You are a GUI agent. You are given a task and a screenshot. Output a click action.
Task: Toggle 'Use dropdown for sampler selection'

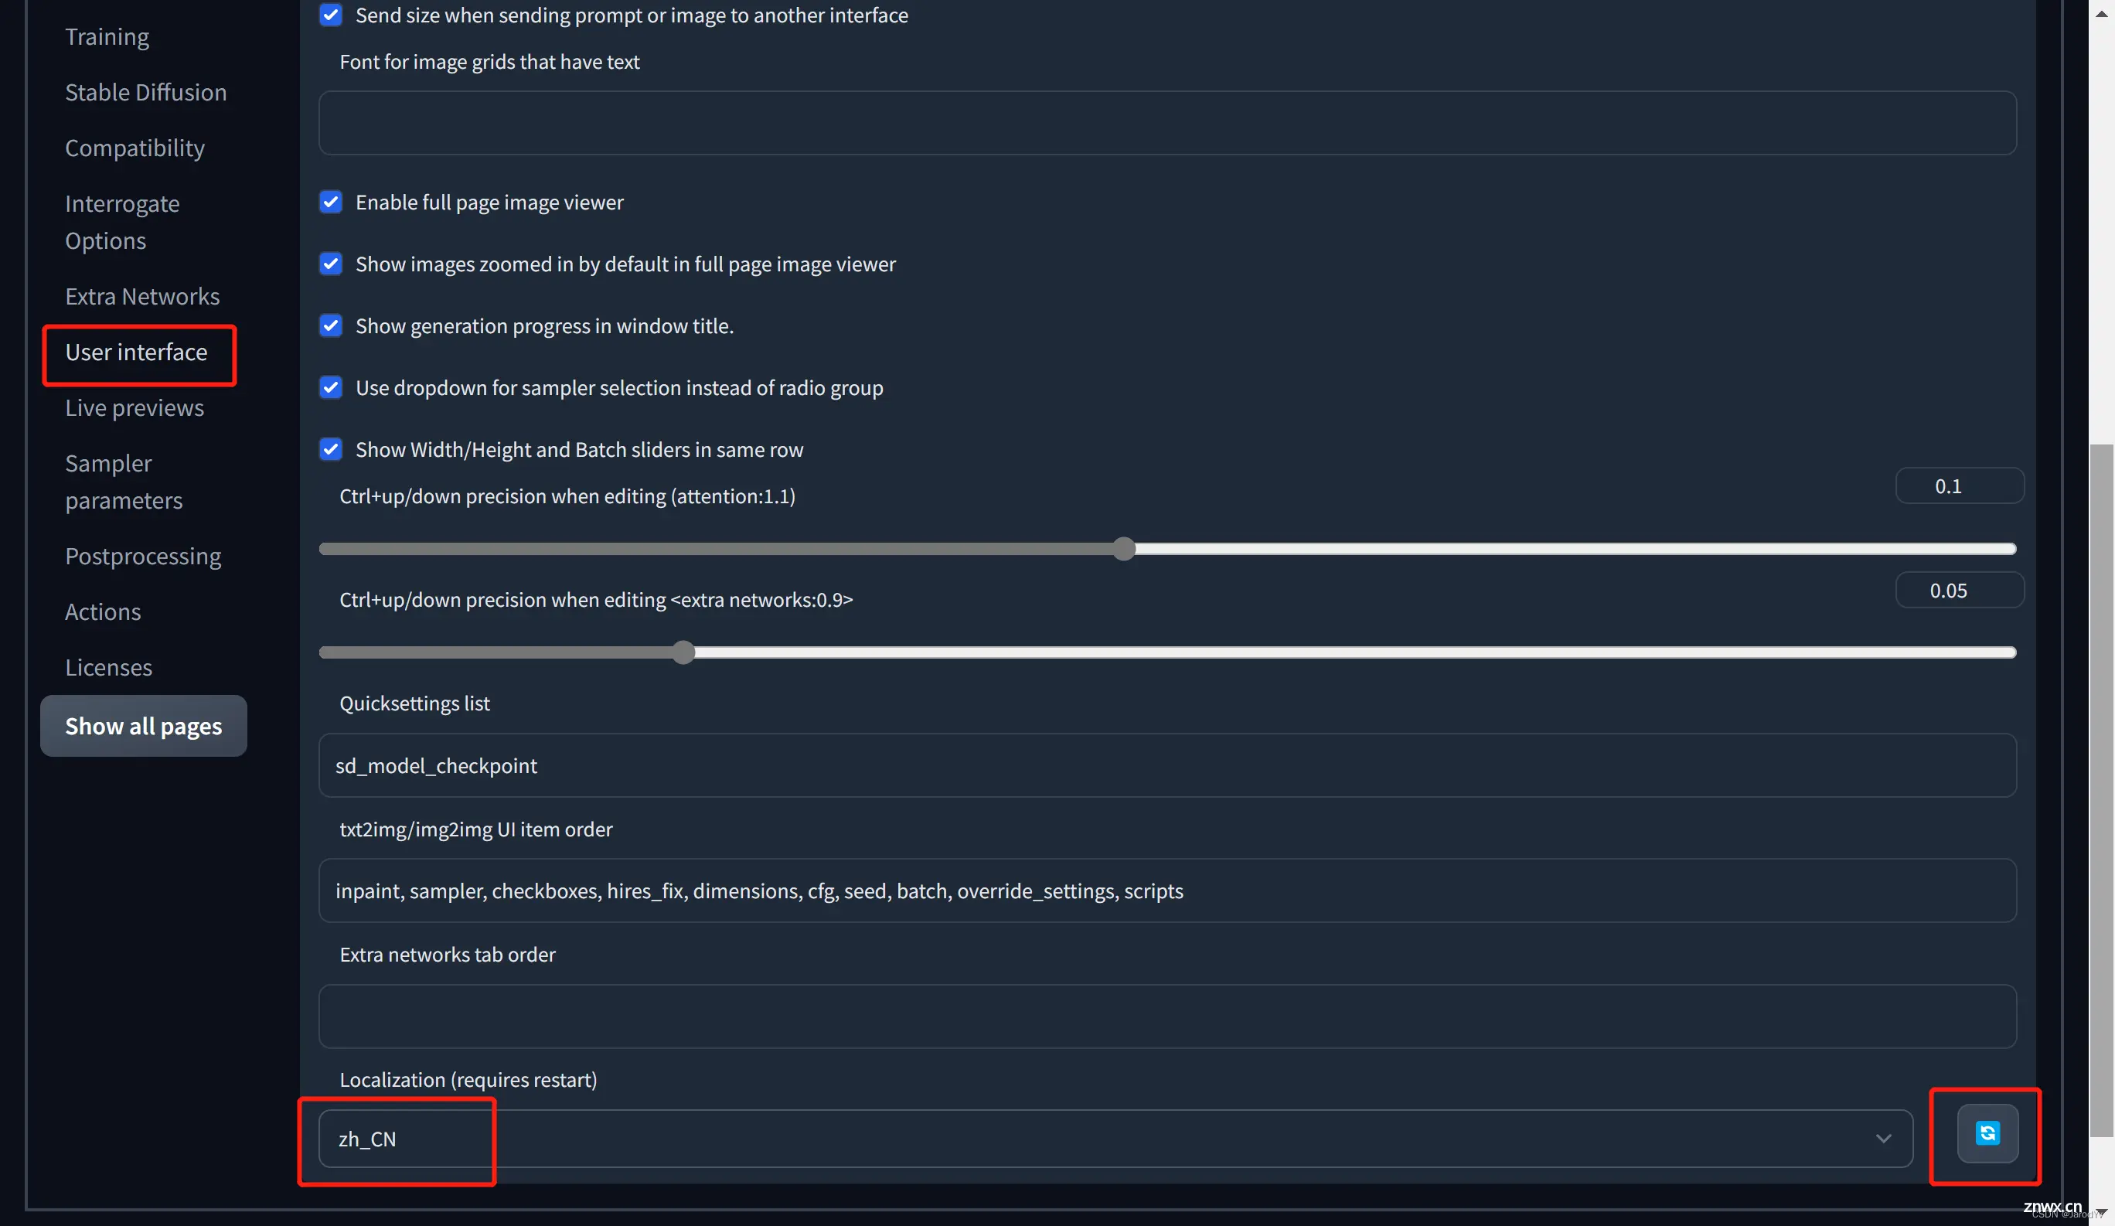(x=330, y=387)
